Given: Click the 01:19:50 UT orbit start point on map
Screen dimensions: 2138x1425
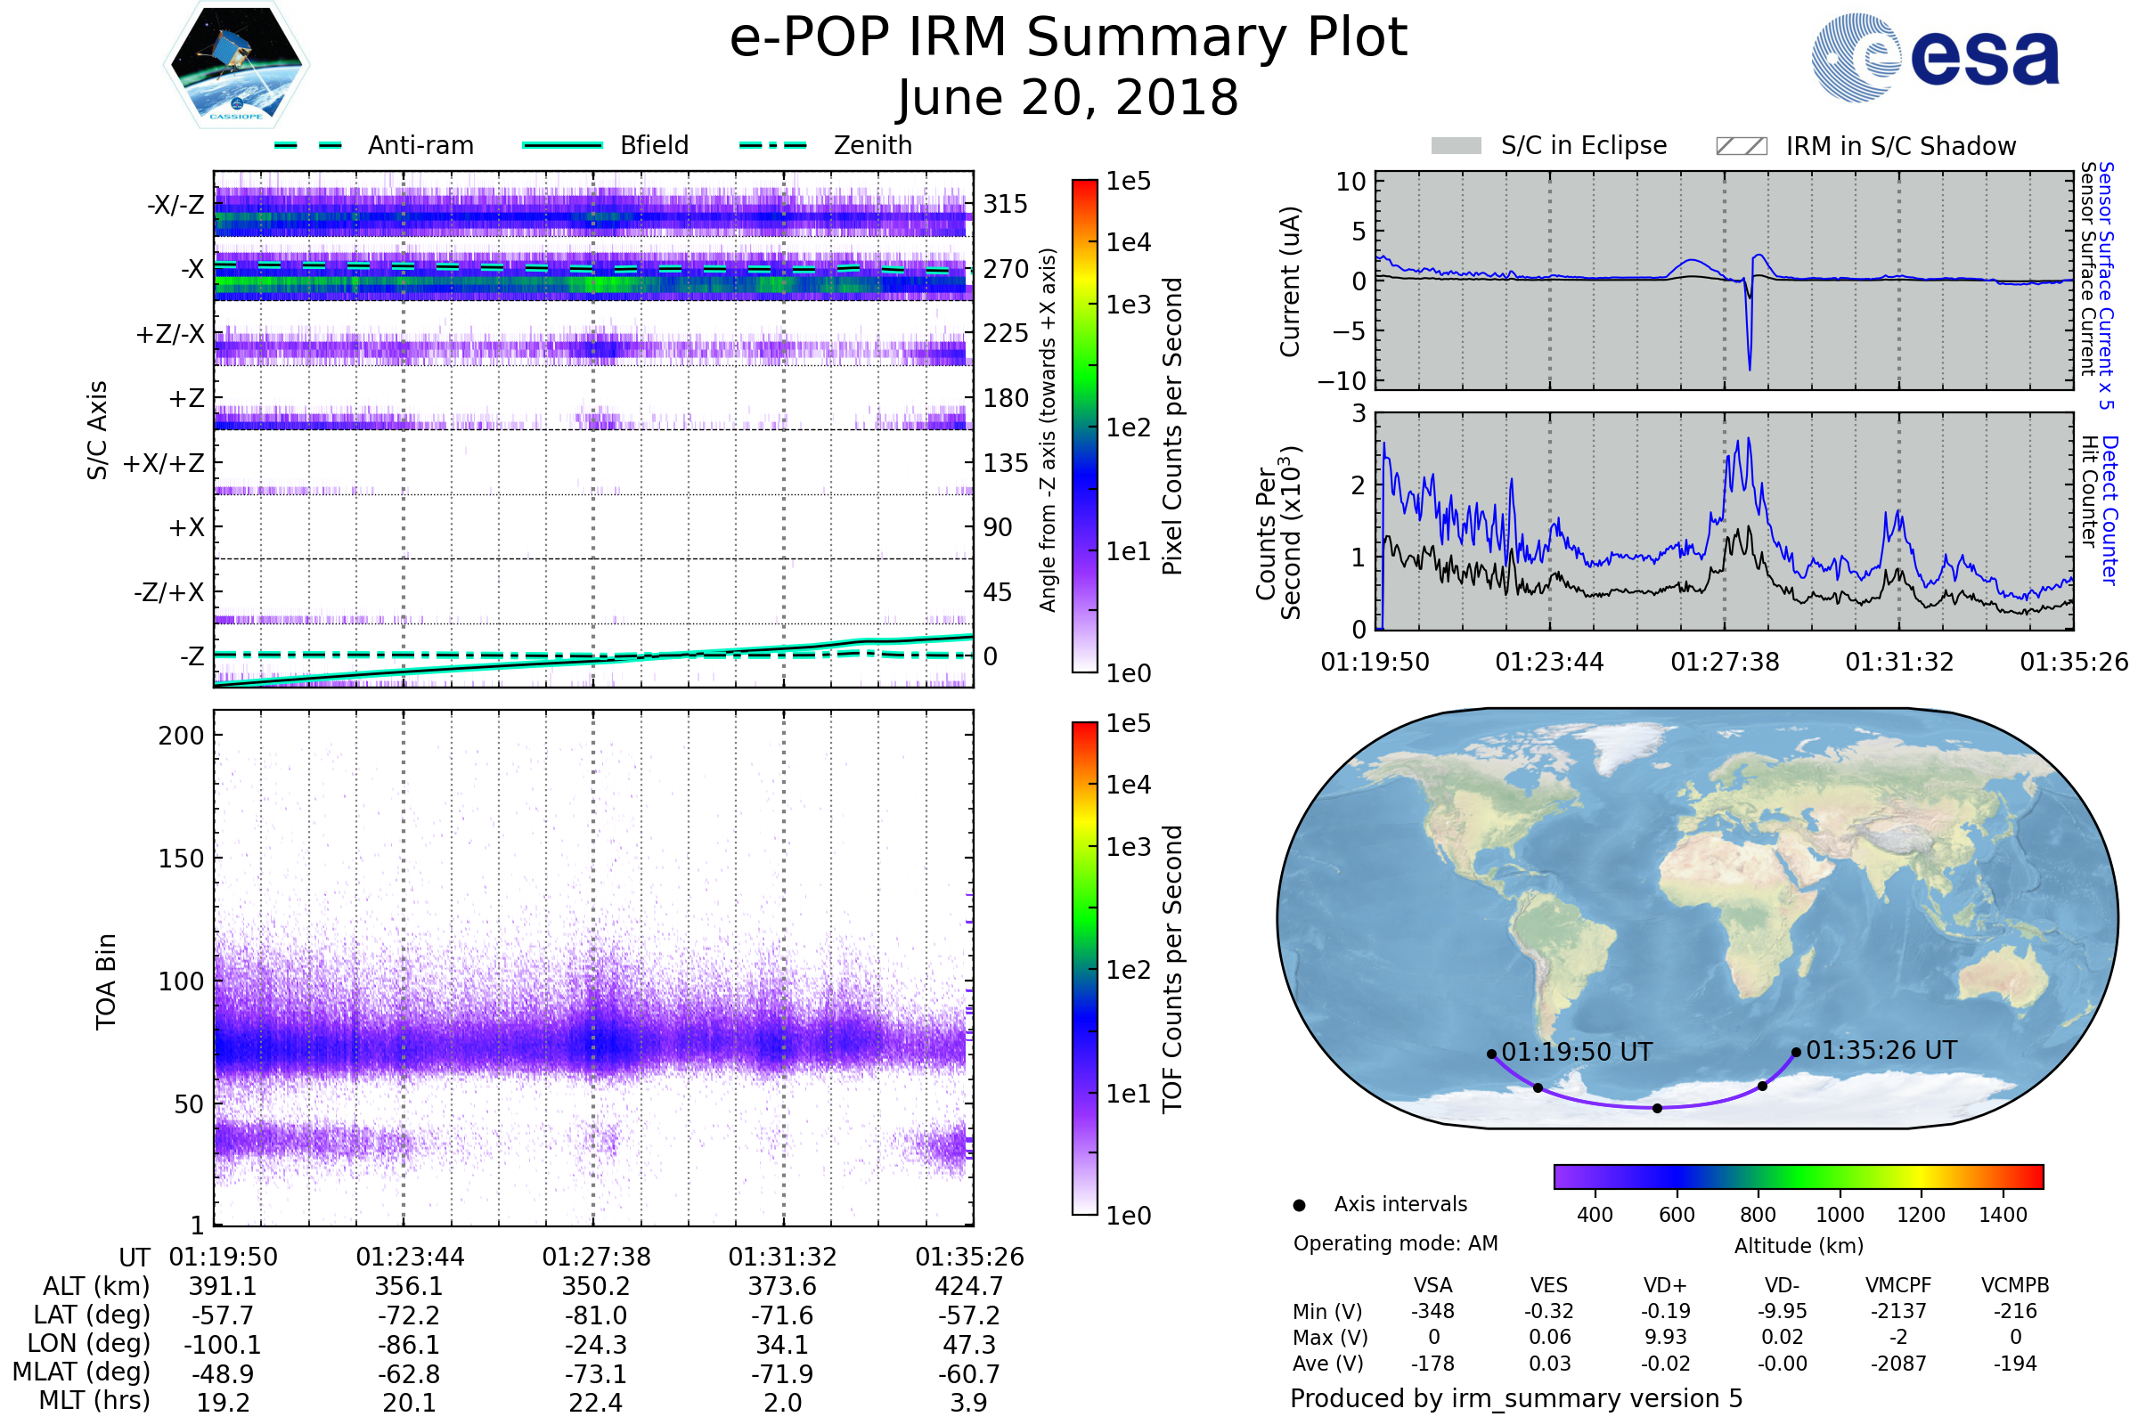Looking at the screenshot, I should 1491,1054.
